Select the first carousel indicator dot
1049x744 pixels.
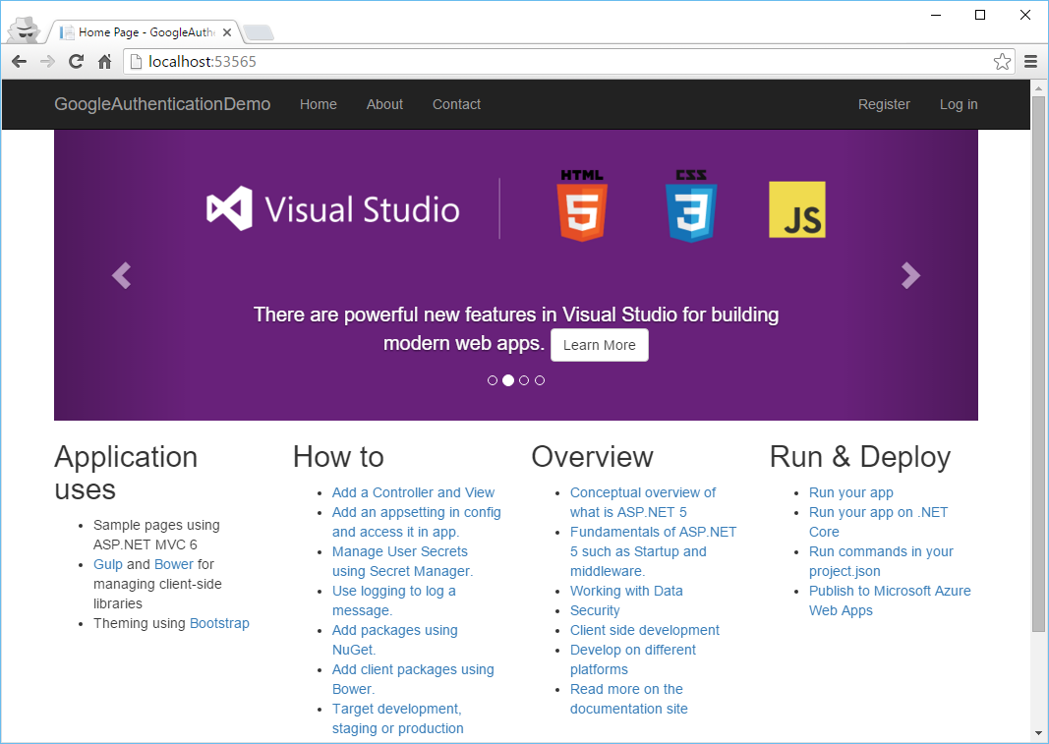coord(493,380)
